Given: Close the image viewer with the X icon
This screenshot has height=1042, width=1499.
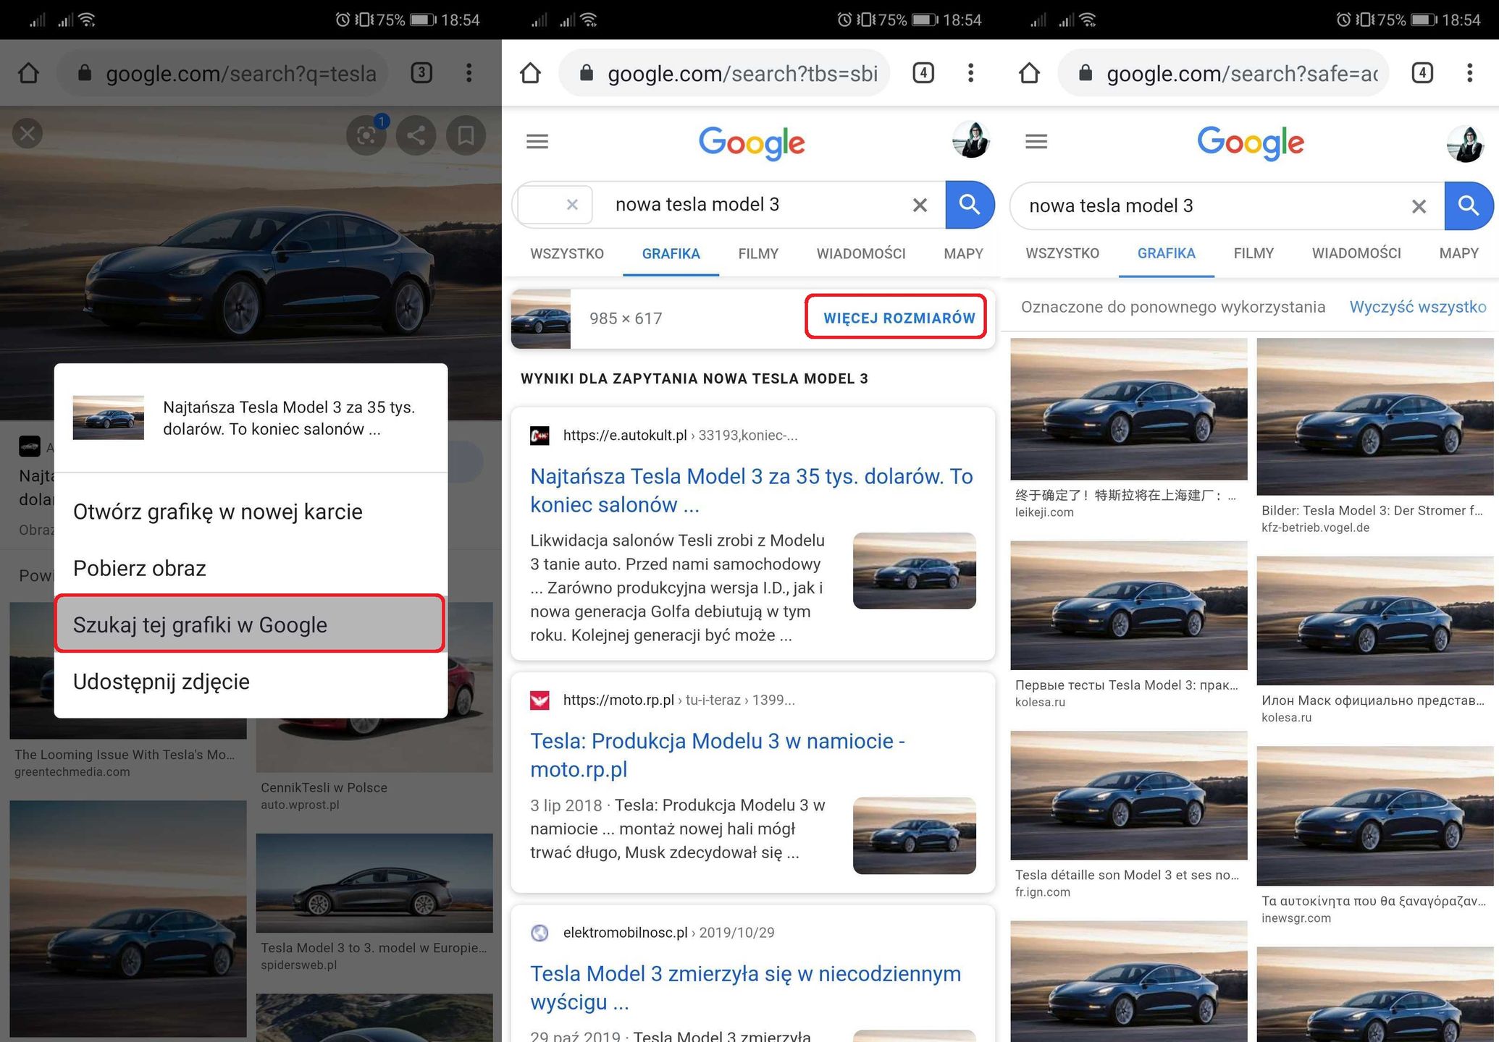Looking at the screenshot, I should point(28,133).
